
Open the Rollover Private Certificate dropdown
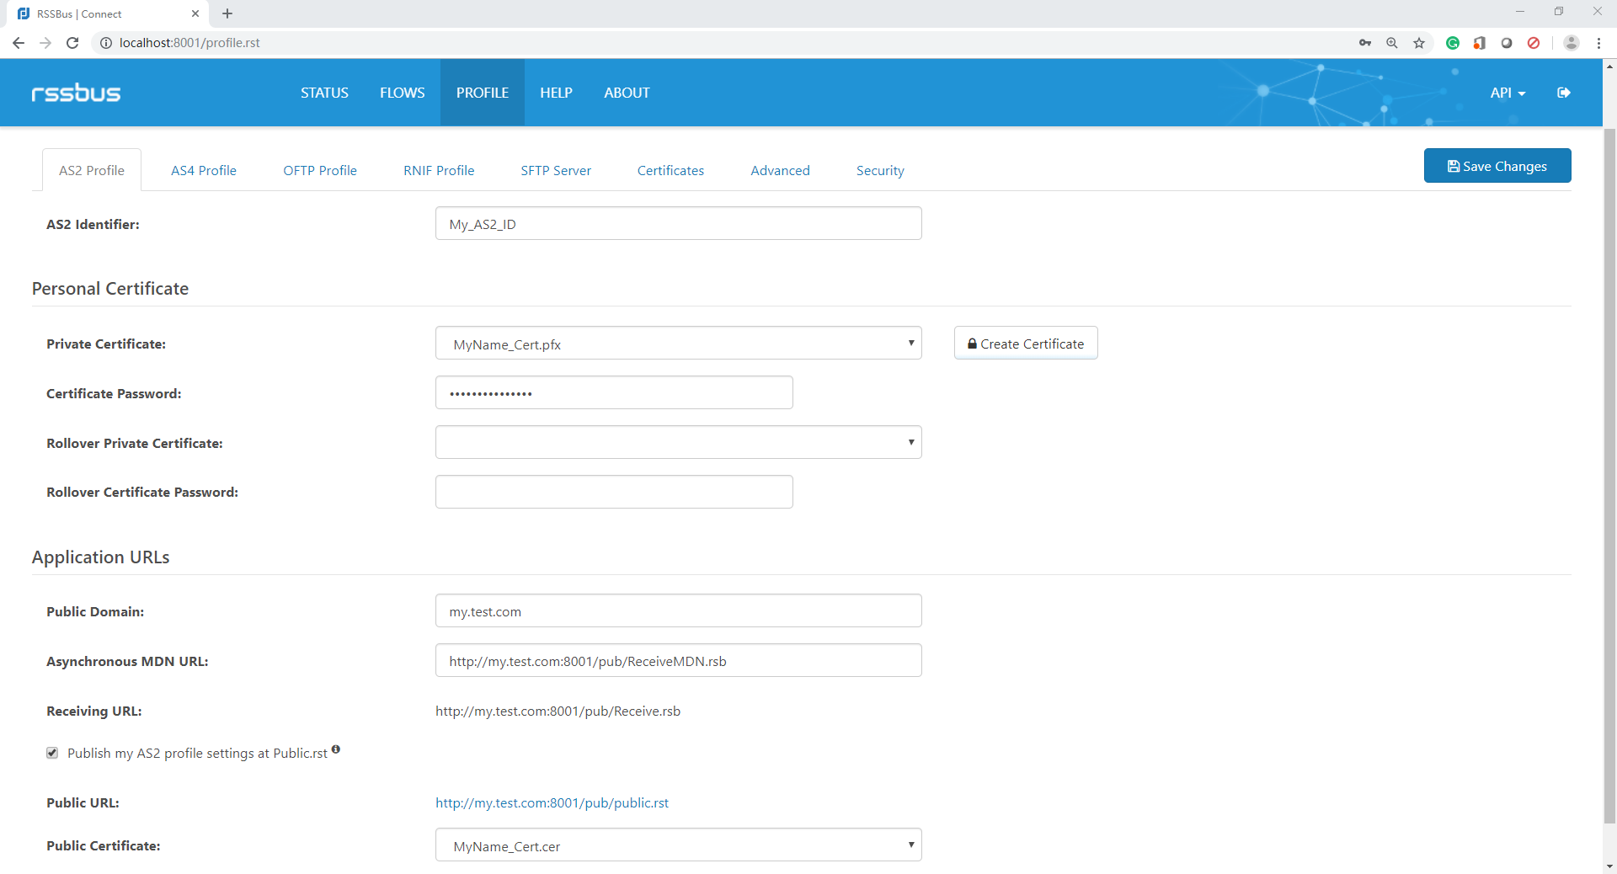(678, 442)
